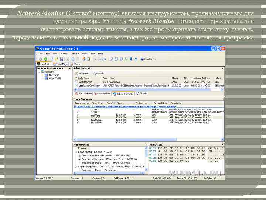This screenshot has width=266, height=200.
Task: Switch to the Start Page tab
Action: click(x=60, y=64)
